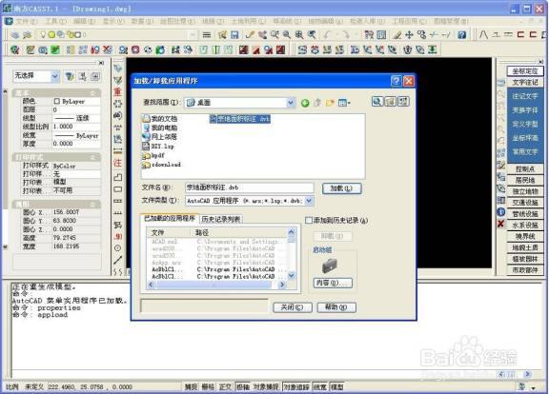Click the properties panel close X
The image size is (549, 394).
coord(101,63)
